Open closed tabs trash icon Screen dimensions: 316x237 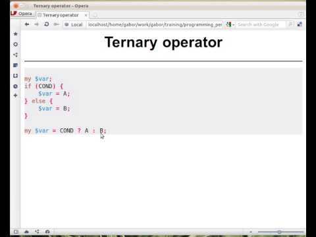tap(301, 14)
